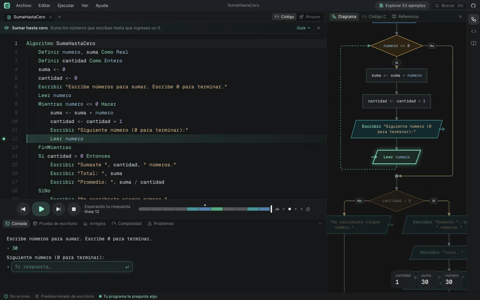Open the GitHub repository icon
This screenshot has width=480, height=300.
(x=473, y=6)
